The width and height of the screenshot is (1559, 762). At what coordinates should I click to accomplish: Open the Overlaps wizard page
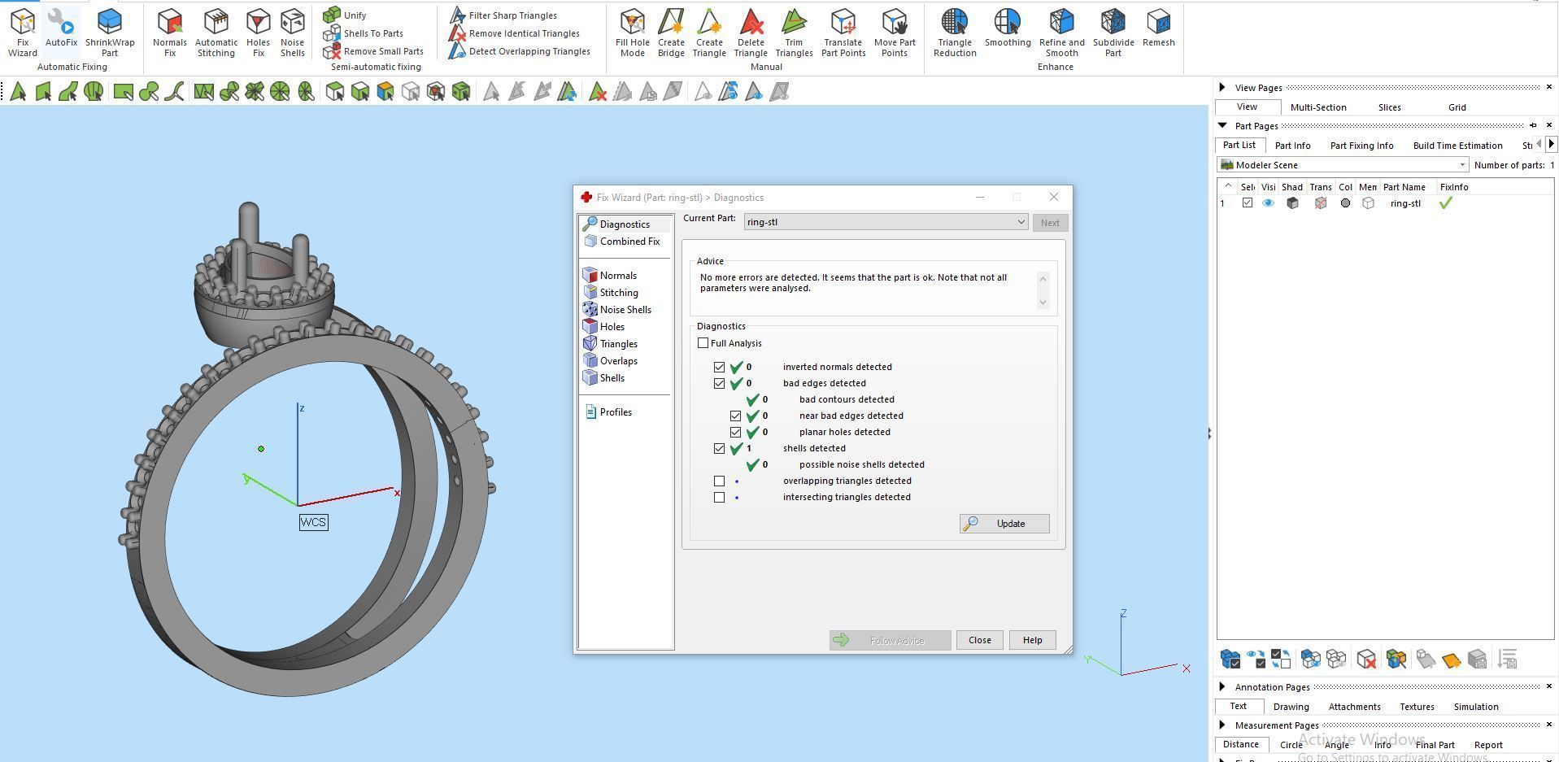(x=611, y=361)
